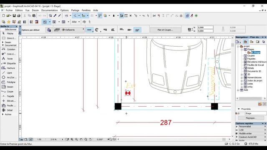Image resolution: width=267 pixels, height=150 pixels.
Task: Click the Réglages... button in navigator
Action: (x=251, y=118)
